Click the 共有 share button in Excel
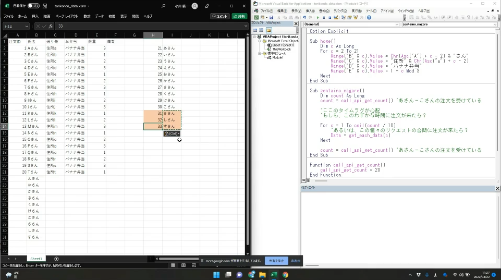Viewport: 501px width, 280px height. [x=239, y=16]
